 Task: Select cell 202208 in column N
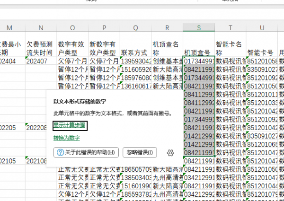tap(36, 128)
